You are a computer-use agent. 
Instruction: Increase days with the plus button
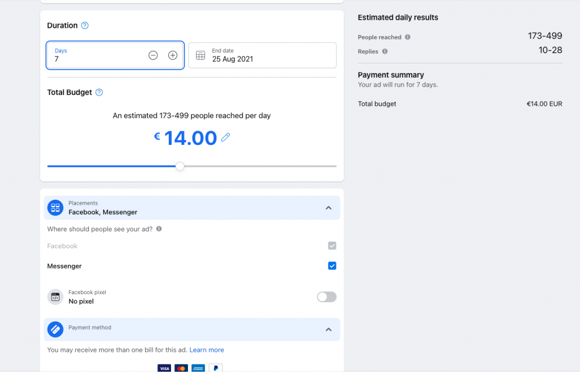point(173,55)
